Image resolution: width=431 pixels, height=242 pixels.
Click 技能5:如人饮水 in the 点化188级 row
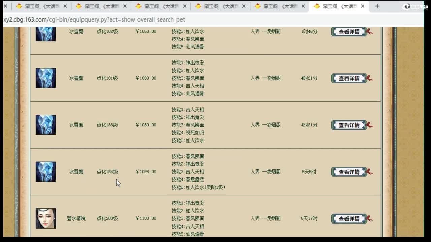point(188,140)
